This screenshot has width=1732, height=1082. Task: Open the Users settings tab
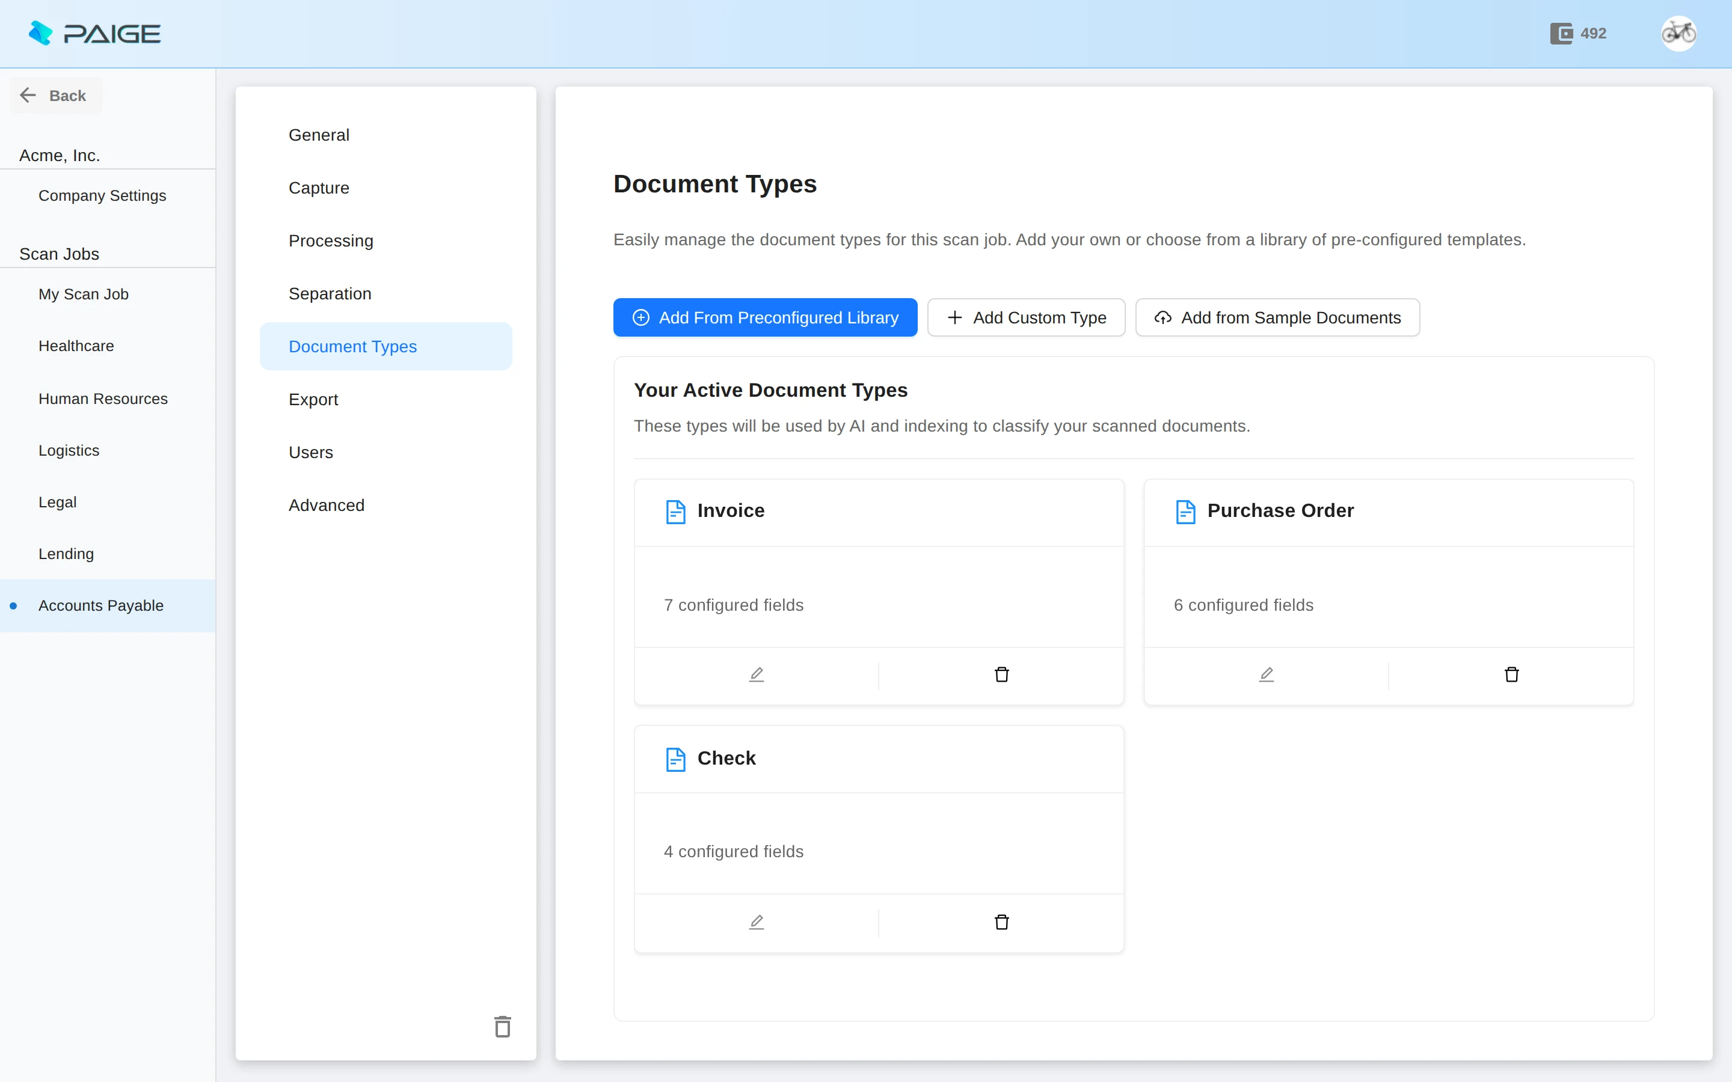(385, 452)
